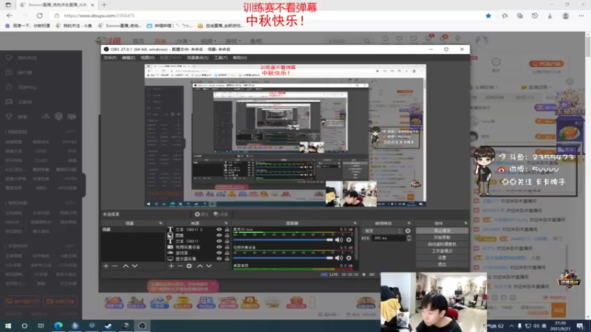Increase transition duration with stepper
The height and width of the screenshot is (332, 591).
[x=409, y=236]
